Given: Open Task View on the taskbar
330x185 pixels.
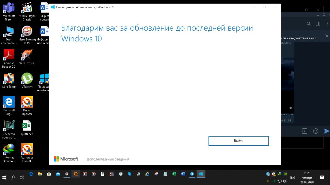Looking at the screenshot, I should [x=22, y=177].
